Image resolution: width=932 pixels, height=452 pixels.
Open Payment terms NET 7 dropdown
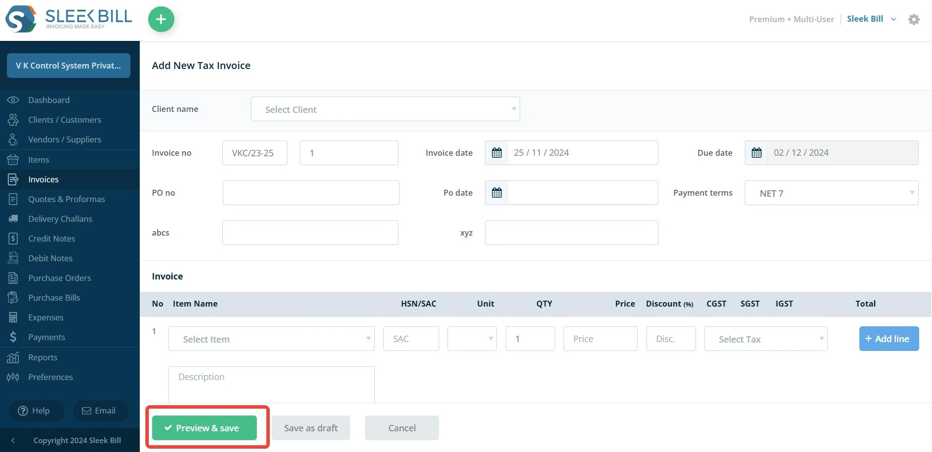click(x=832, y=193)
